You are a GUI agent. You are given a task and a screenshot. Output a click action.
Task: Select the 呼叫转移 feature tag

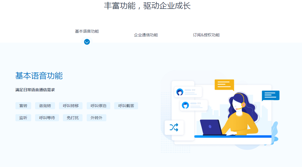pos(71,106)
